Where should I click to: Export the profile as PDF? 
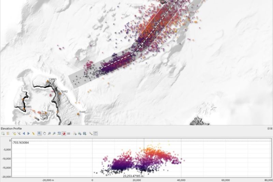point(74,133)
